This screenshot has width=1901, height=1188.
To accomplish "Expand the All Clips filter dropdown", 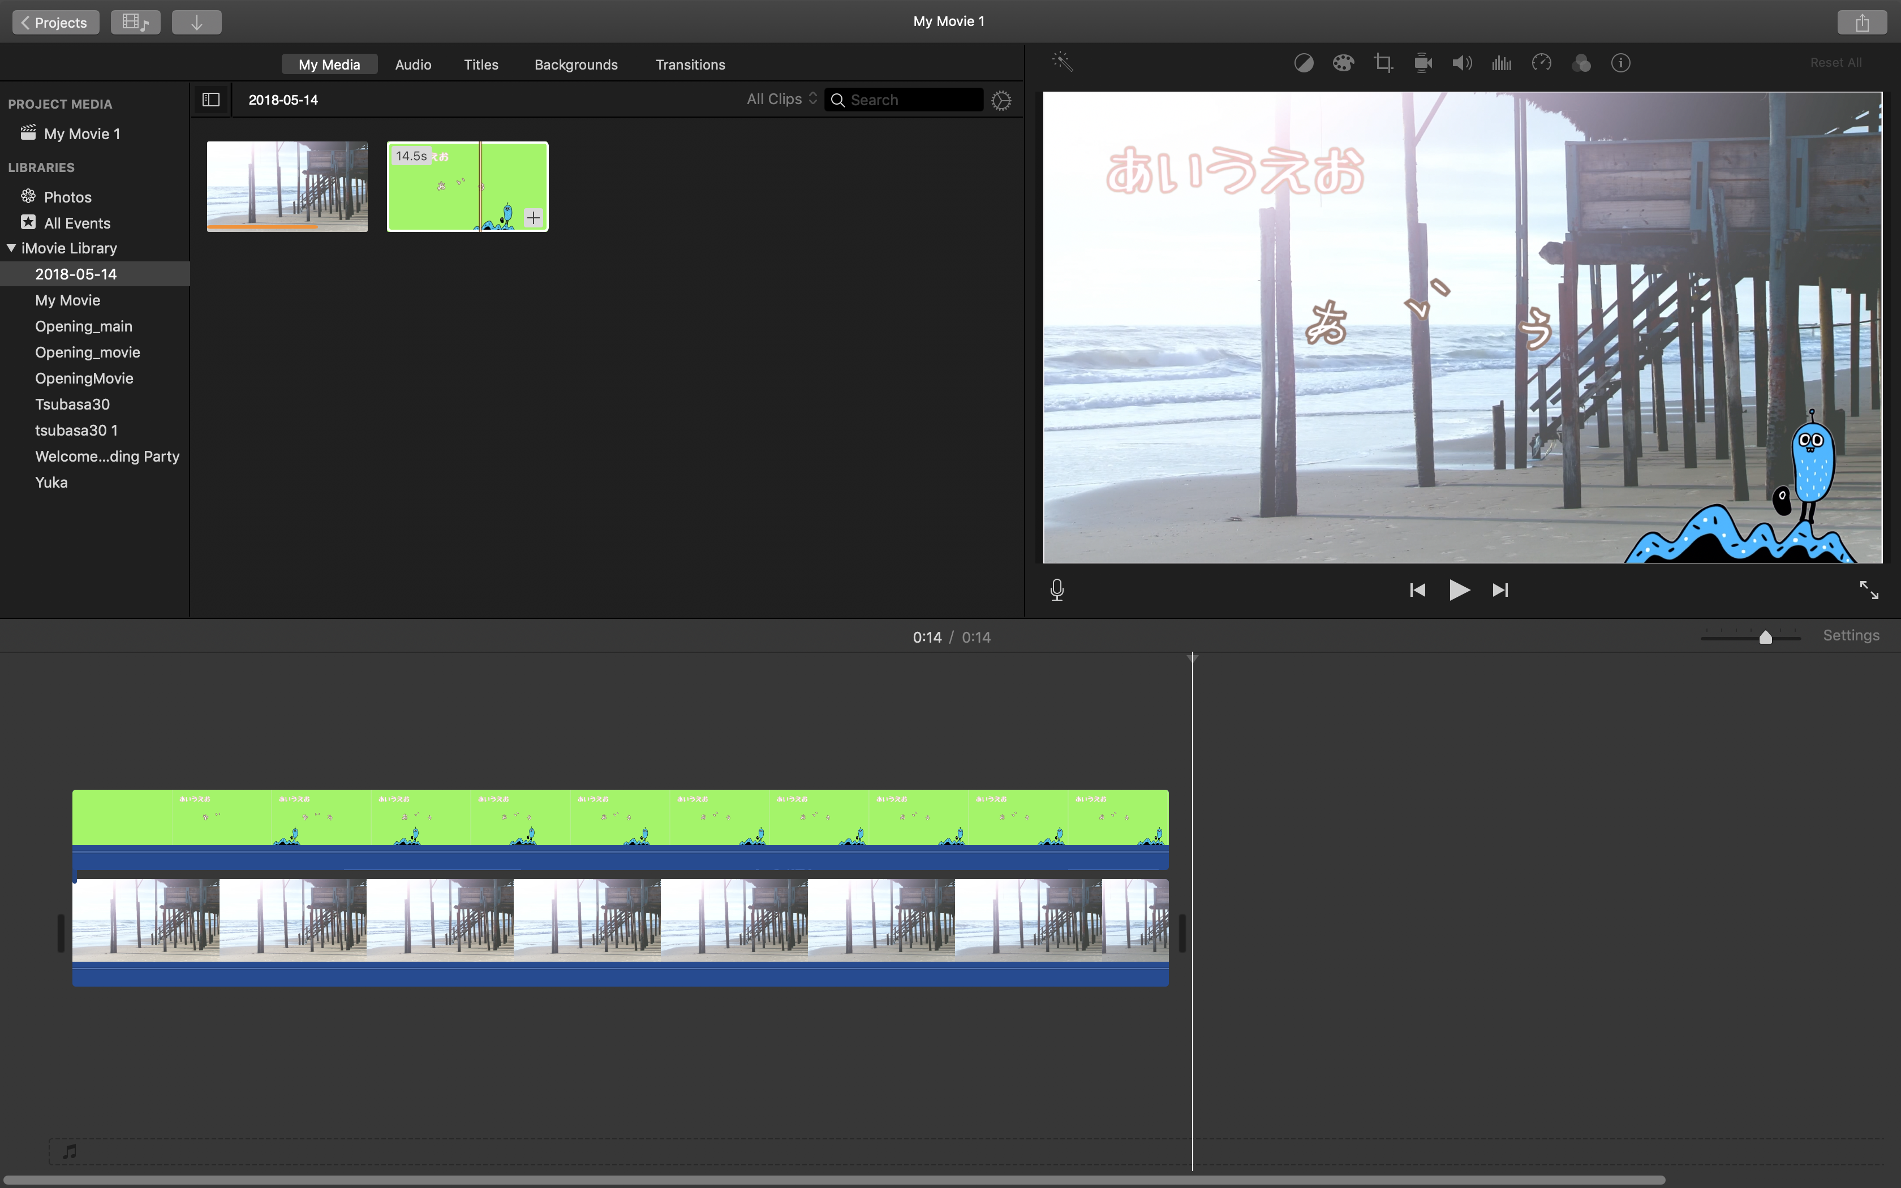I will click(x=781, y=98).
